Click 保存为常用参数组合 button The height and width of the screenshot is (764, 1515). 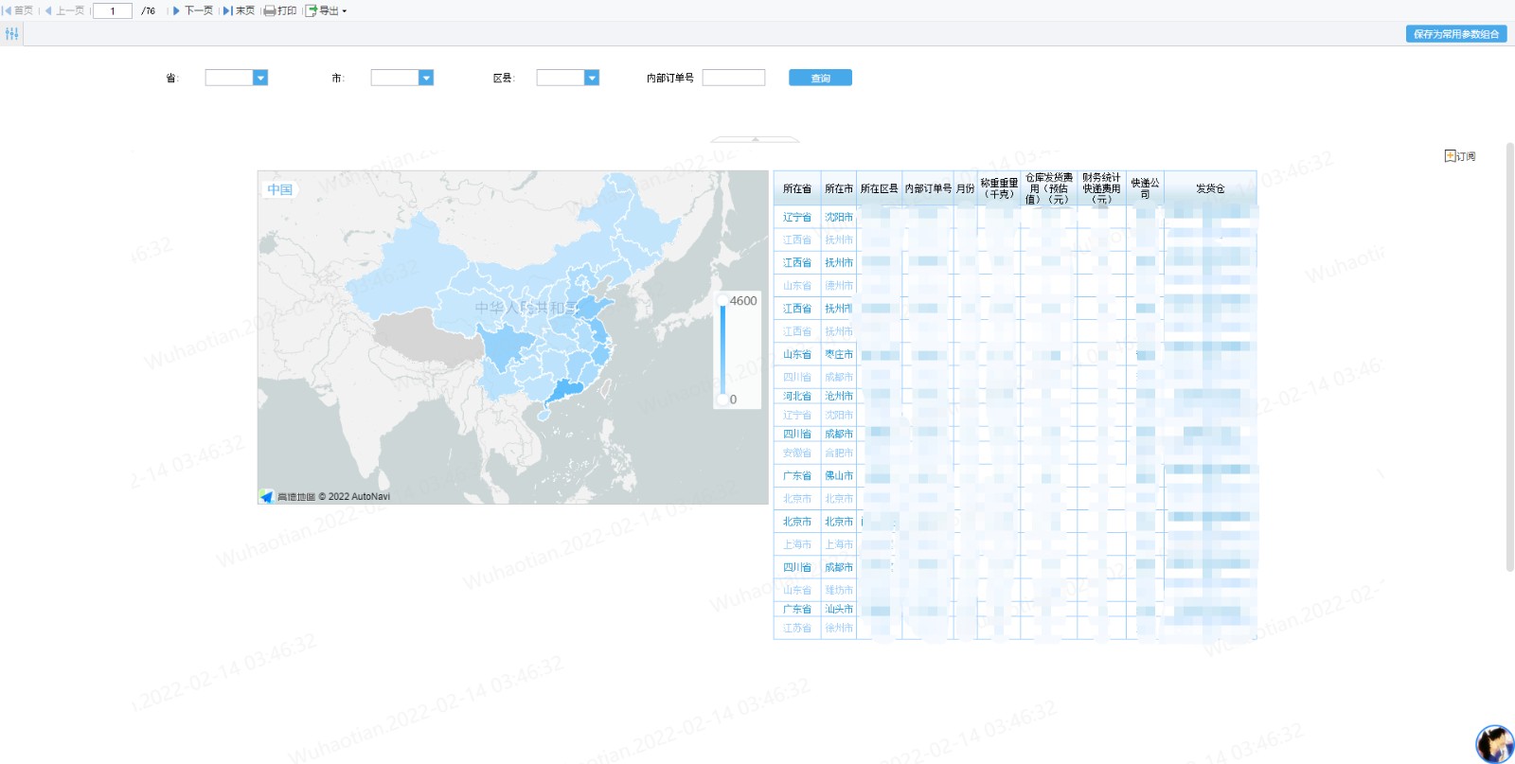pos(1456,34)
